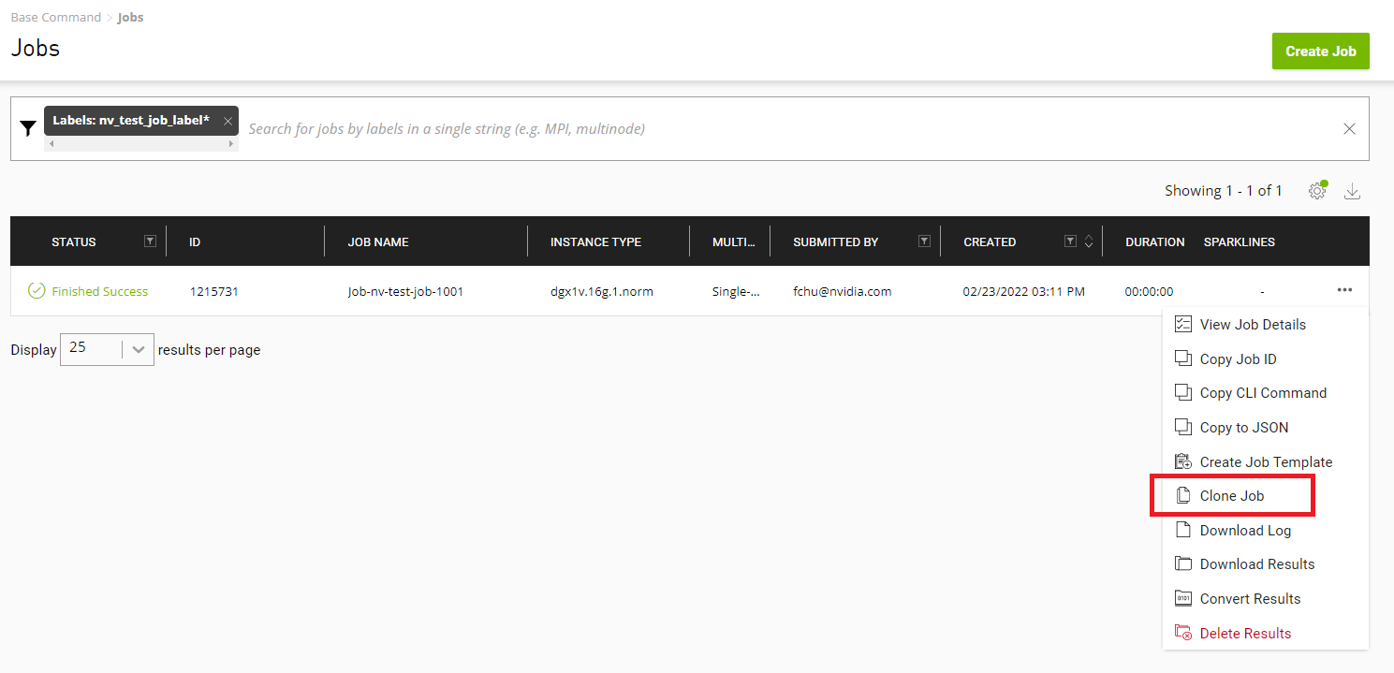Open Status column filter icon
This screenshot has width=1394, height=673.
(x=150, y=241)
